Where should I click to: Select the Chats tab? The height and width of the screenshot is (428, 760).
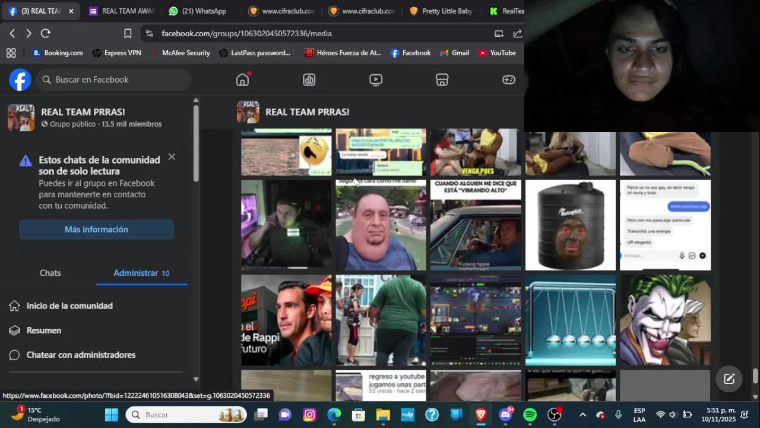pyautogui.click(x=50, y=273)
